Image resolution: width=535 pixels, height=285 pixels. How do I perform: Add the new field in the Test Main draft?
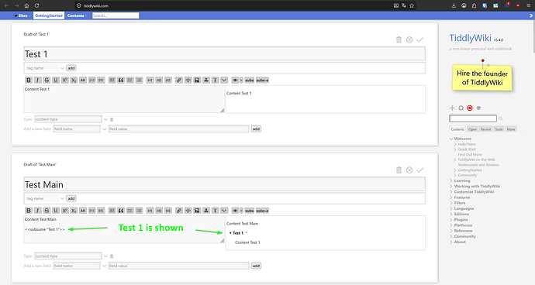click(256, 266)
